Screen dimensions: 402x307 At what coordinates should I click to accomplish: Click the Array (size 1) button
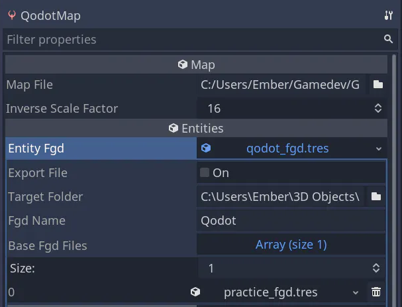291,245
